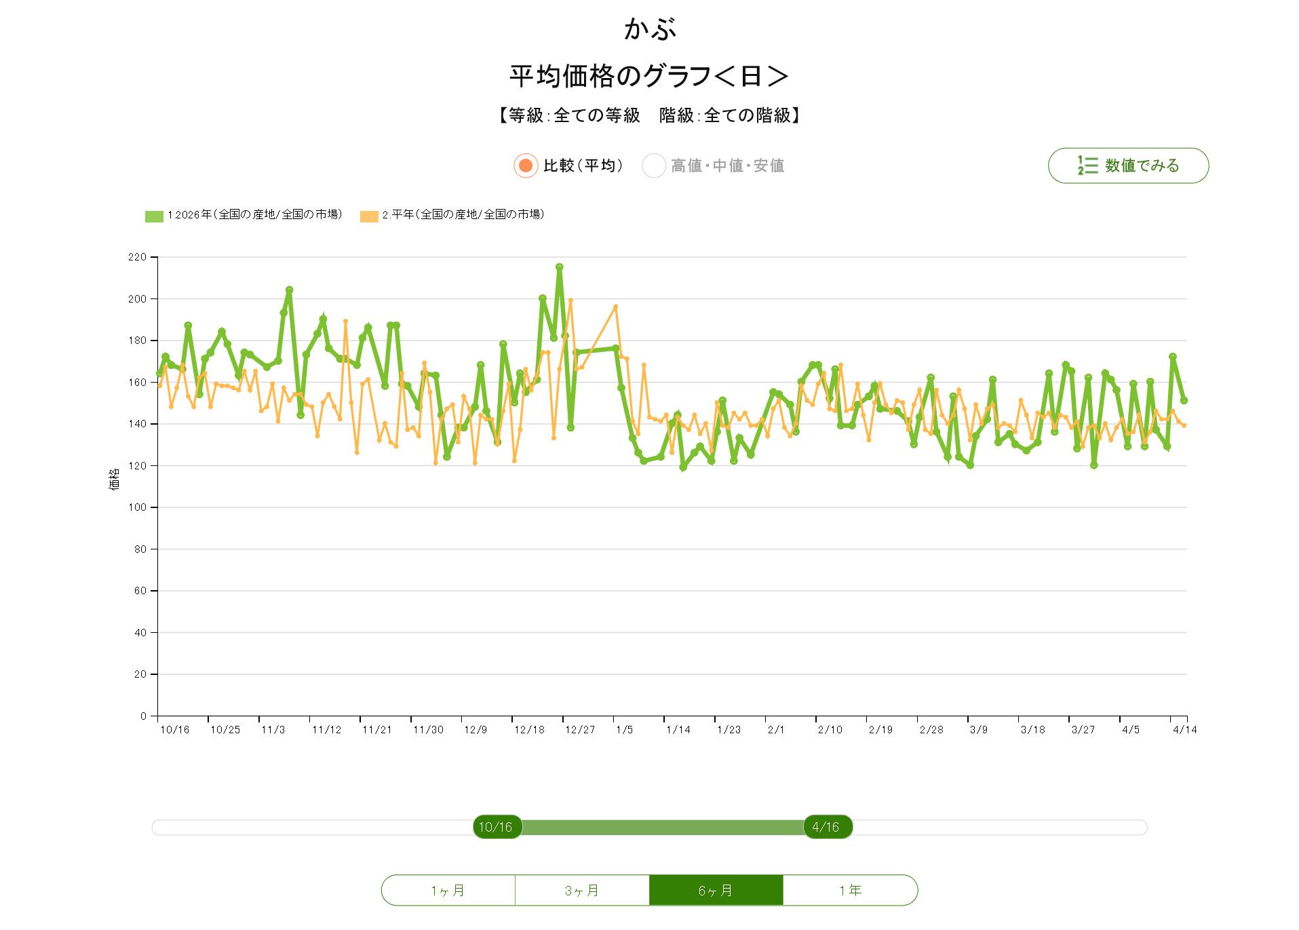Click the 12/27 x-axis date label

click(579, 730)
